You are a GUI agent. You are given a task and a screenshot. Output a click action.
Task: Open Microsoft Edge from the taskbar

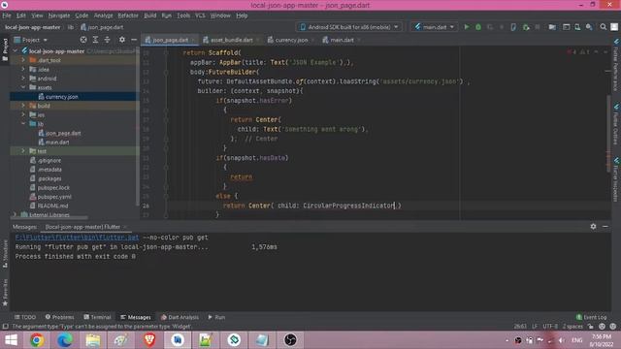pos(65,340)
